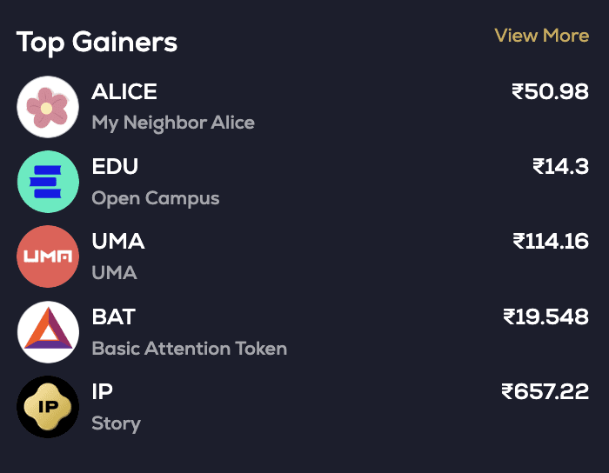The image size is (609, 473).
Task: Click the Top Gainers heading
Action: [97, 41]
